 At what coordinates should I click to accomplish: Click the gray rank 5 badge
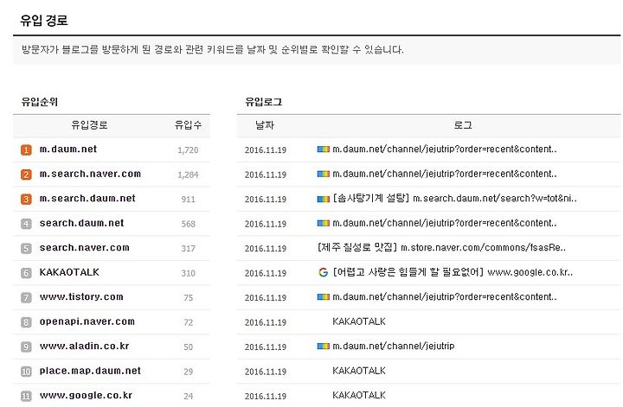pos(26,248)
